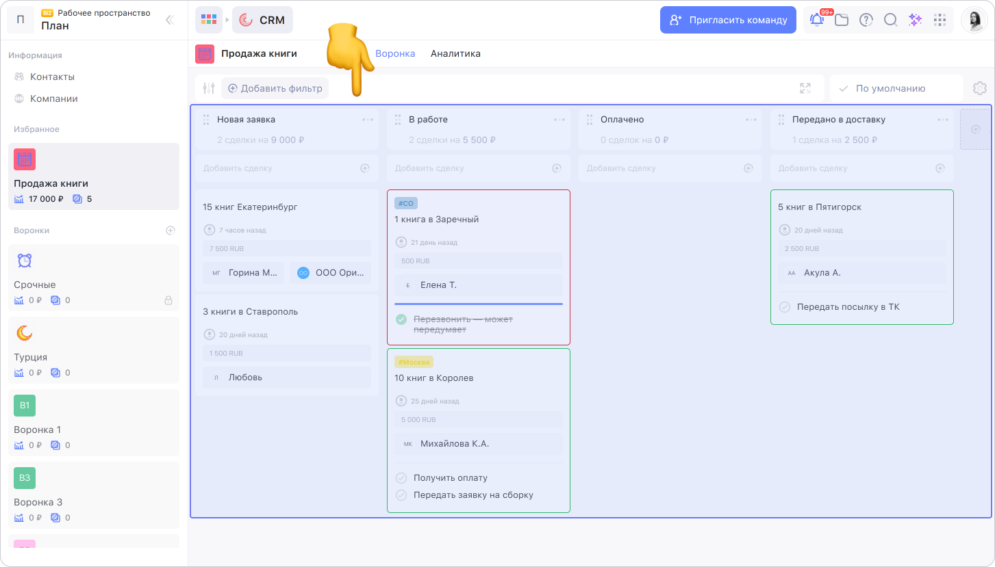
Task: Open the folder icon in header
Action: tap(842, 20)
